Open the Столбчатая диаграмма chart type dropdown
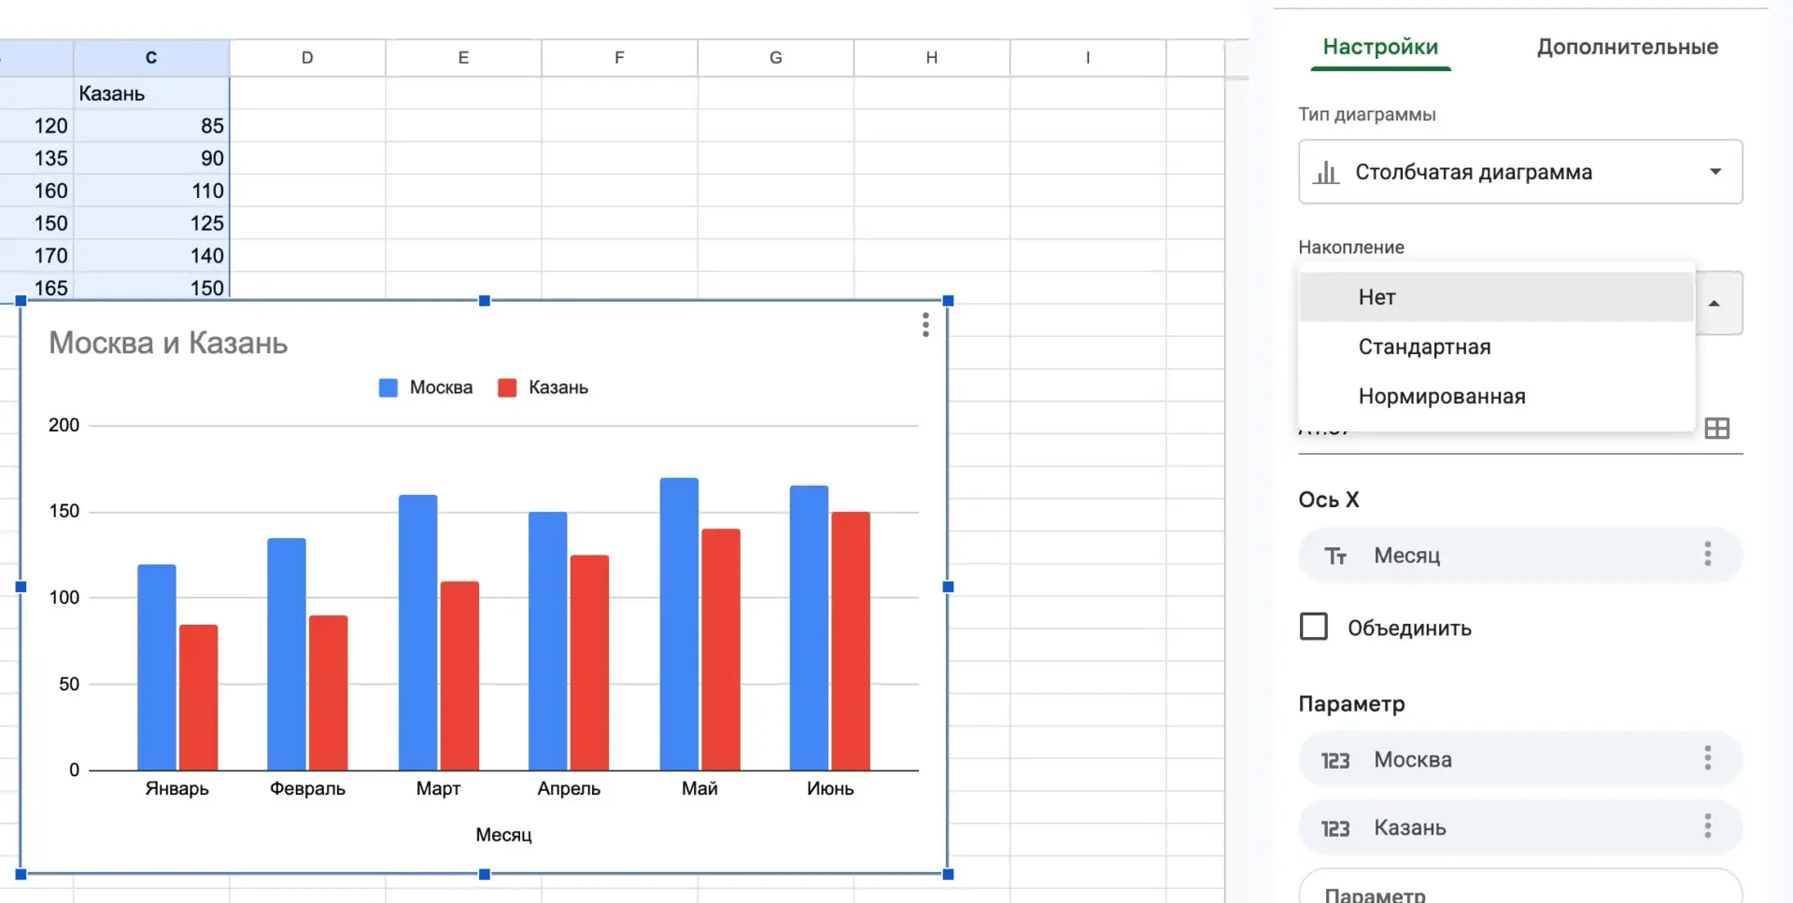Viewport: 1793px width, 903px height. (1520, 172)
